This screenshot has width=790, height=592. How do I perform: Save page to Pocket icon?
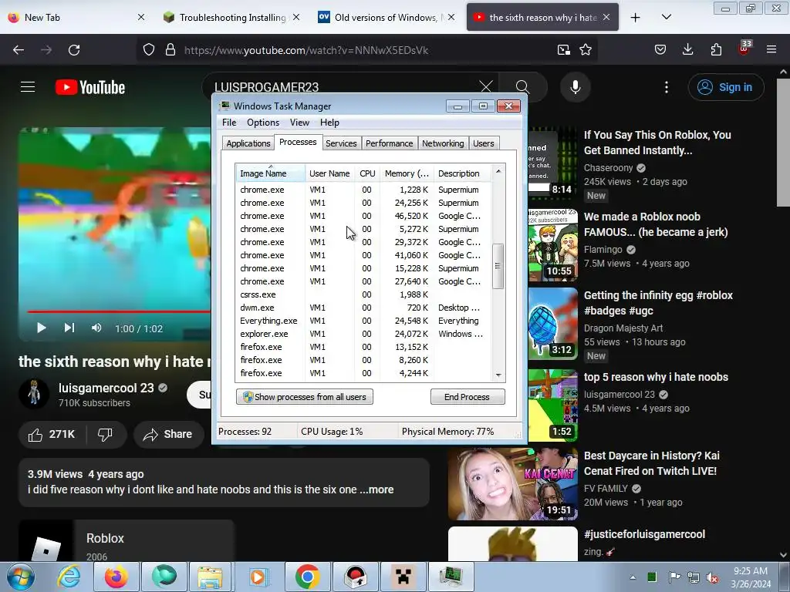pyautogui.click(x=660, y=50)
